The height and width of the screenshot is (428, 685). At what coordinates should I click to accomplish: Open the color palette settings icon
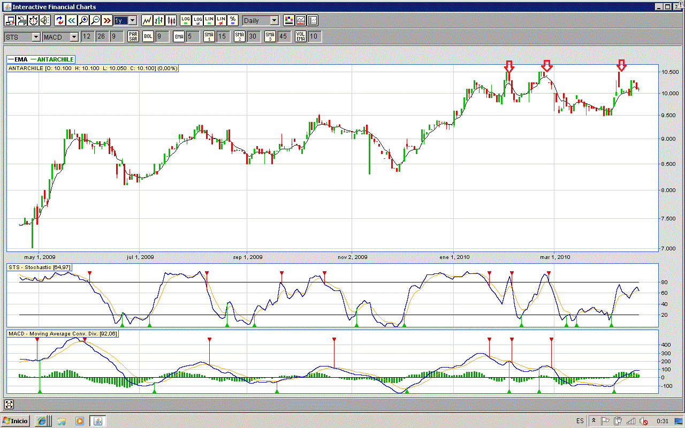(289, 20)
